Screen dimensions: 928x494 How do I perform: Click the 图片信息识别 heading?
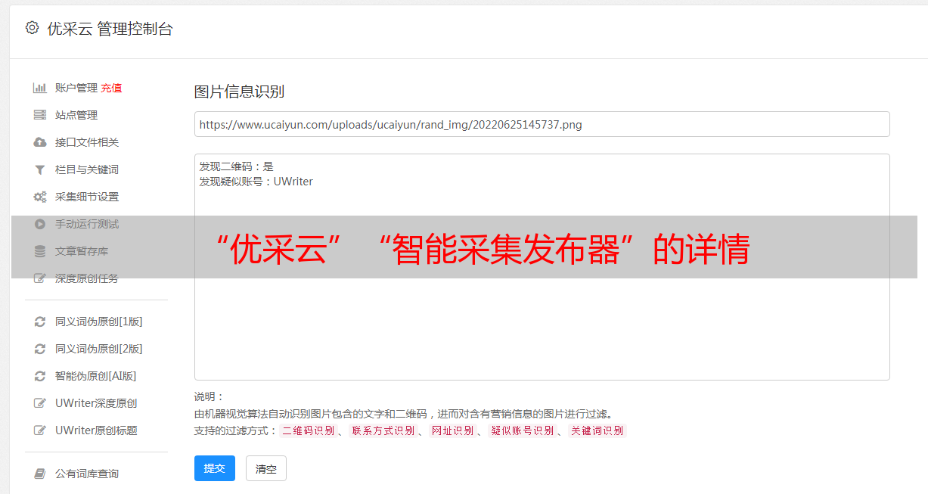pos(239,92)
